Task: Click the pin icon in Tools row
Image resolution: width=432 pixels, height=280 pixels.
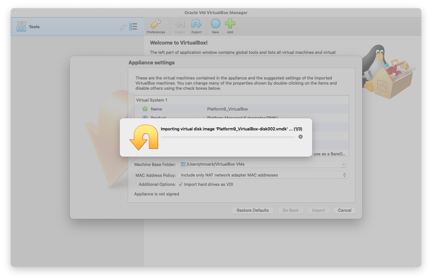Action: click(x=123, y=27)
